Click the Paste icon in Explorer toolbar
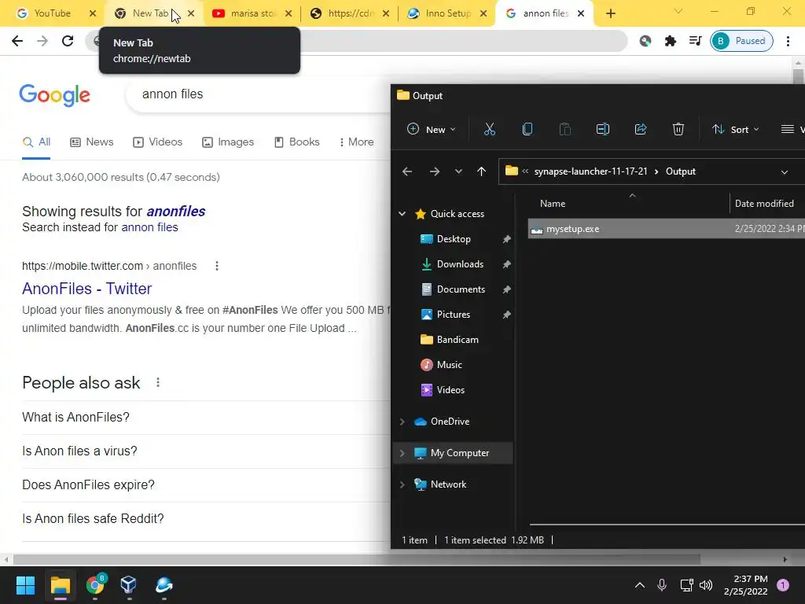 [564, 130]
